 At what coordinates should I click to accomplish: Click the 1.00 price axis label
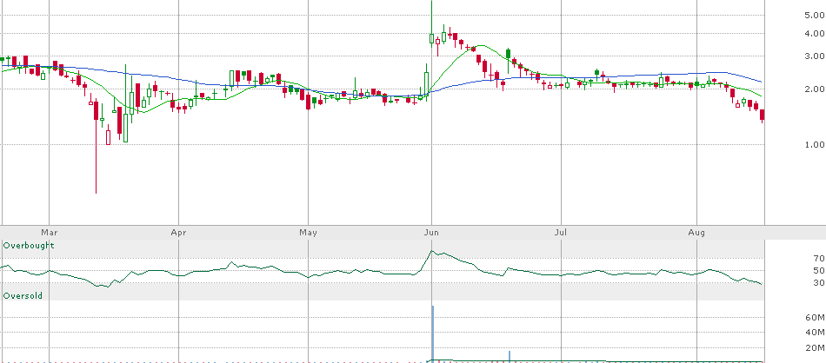[815, 144]
